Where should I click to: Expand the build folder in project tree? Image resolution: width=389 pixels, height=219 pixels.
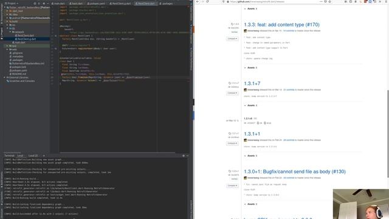pos(7,21)
